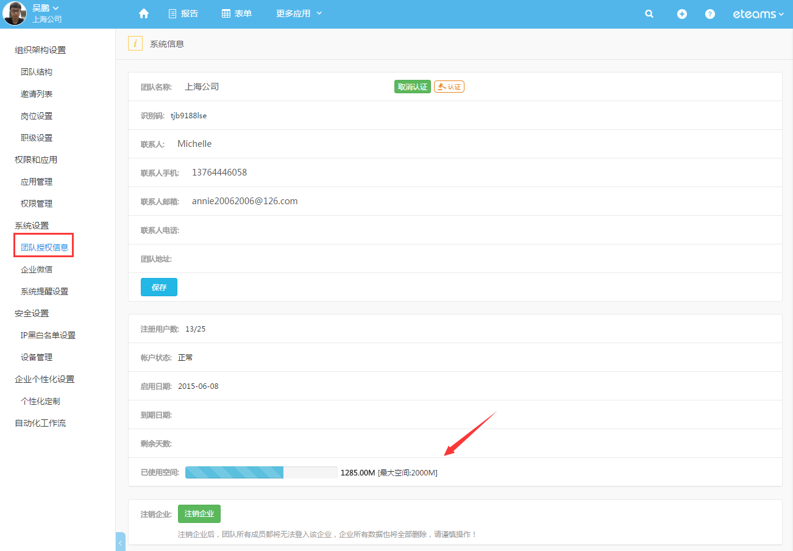Click the orange 认证 badge button

pyautogui.click(x=449, y=87)
